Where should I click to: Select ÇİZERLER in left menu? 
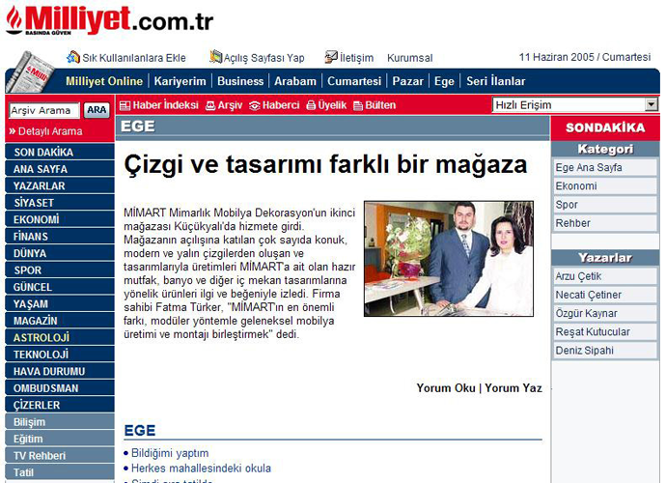point(60,405)
